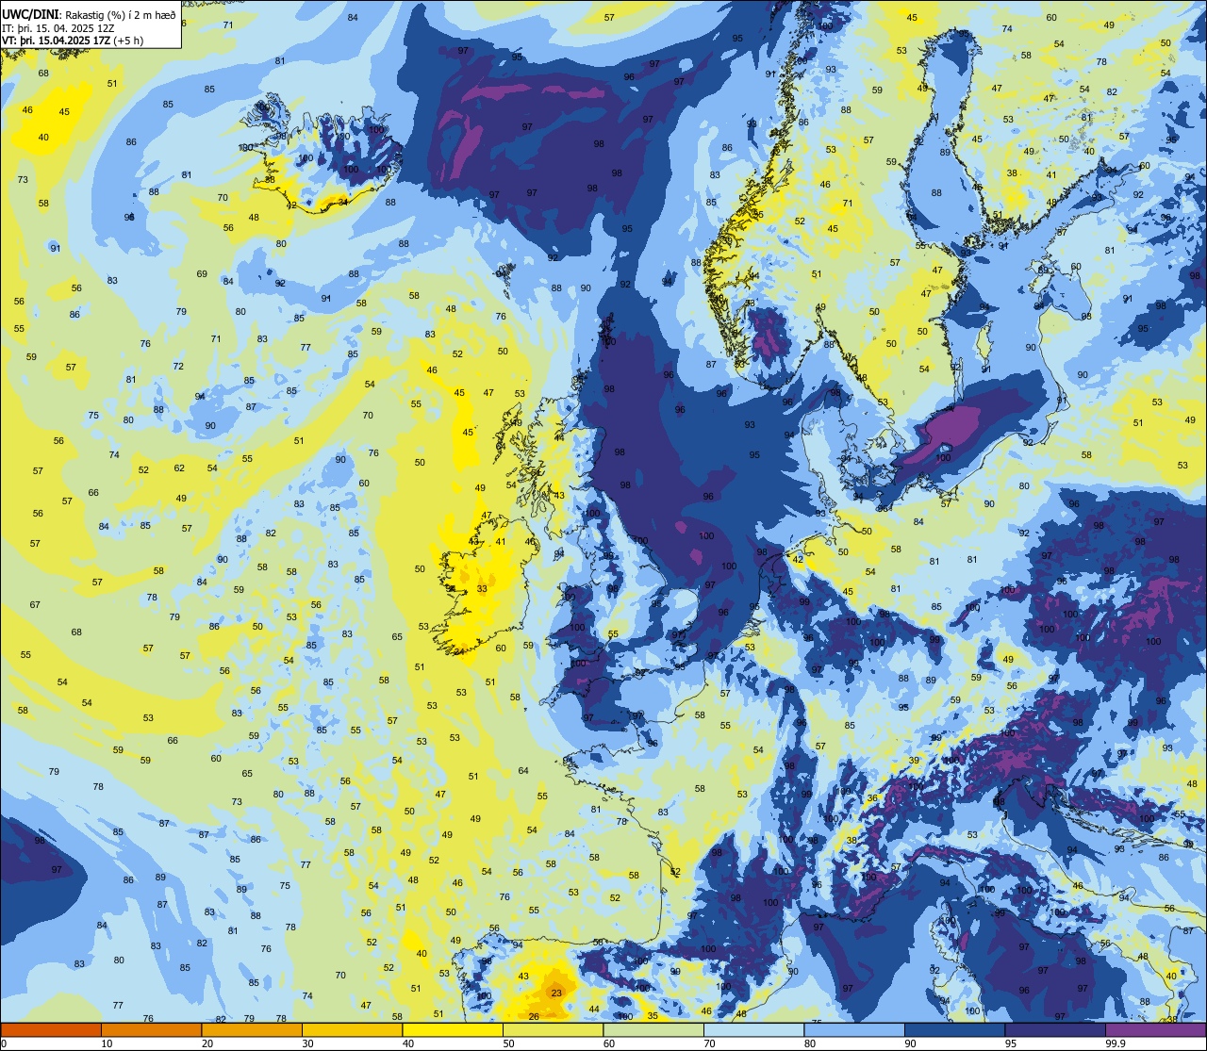The image size is (1207, 1051).
Task: Click the humidity value '23' over Spain
Action: tap(556, 993)
